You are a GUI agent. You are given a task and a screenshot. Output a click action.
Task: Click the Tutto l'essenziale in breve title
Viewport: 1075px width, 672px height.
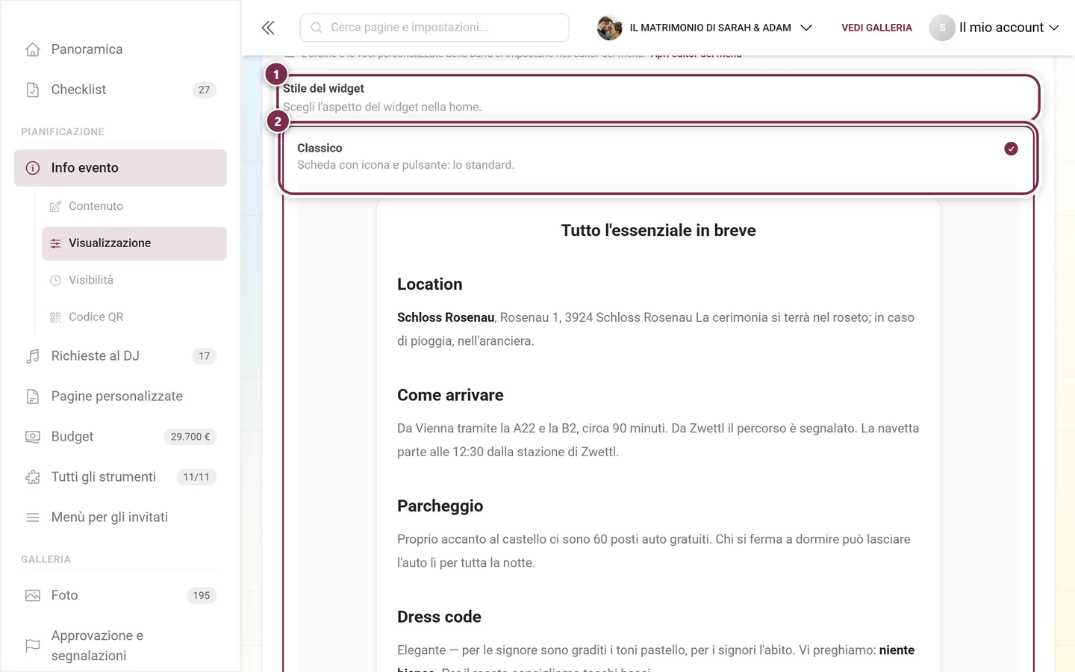pyautogui.click(x=658, y=231)
